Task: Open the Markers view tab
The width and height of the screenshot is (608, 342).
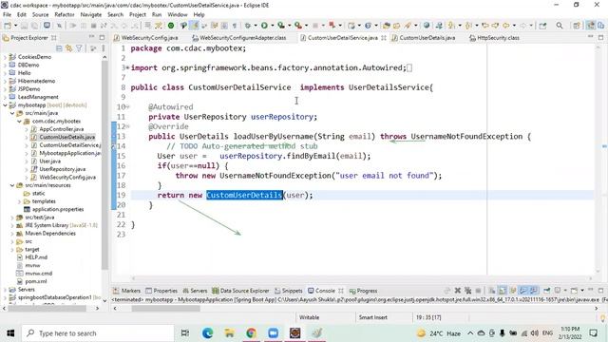Action: tap(126, 291)
